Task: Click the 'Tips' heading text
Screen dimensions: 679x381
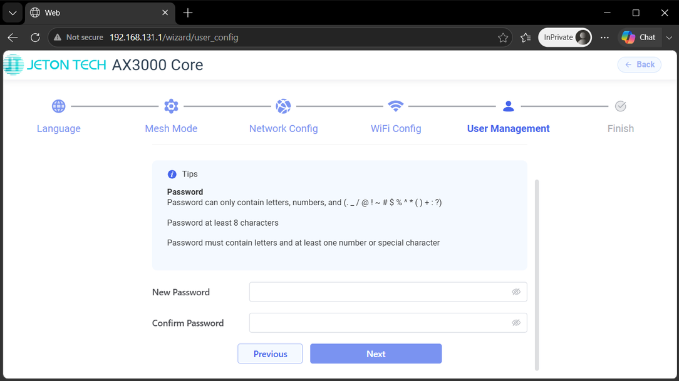Action: coord(190,174)
